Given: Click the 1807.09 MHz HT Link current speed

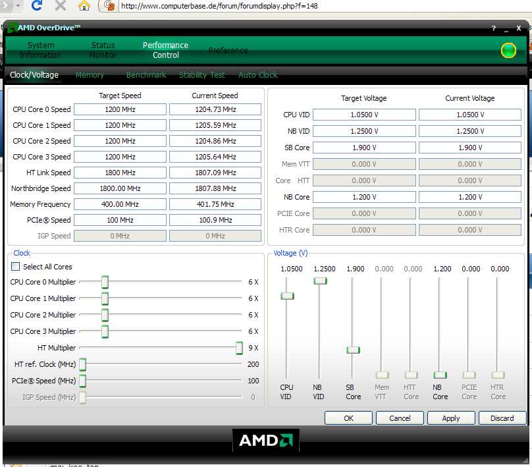Looking at the screenshot, I should tap(215, 173).
